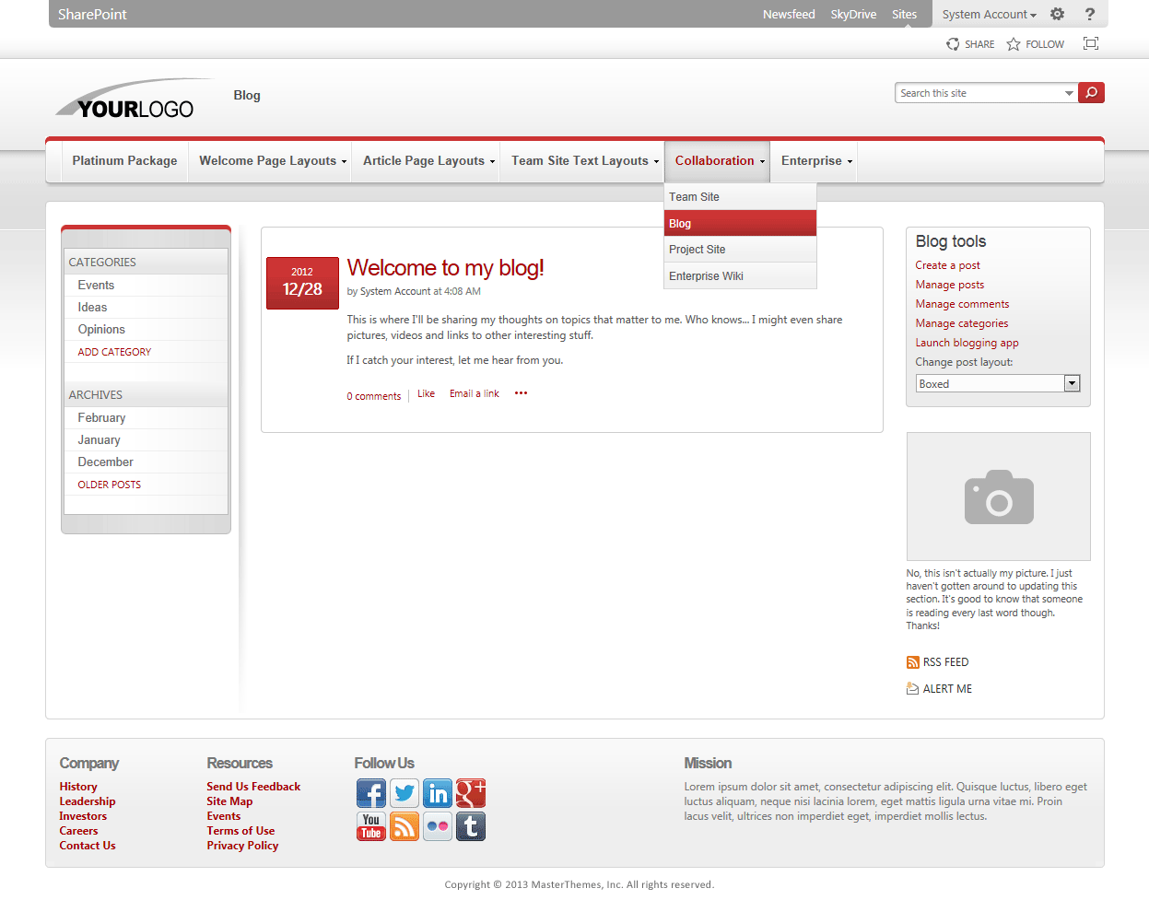Select Team Site from the Collaboration menu
The height and width of the screenshot is (900, 1149).
coord(693,196)
